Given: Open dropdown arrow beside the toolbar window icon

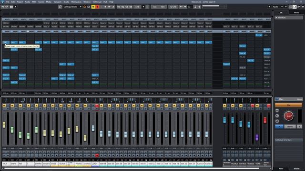Looking at the screenshot, I should (15, 7).
